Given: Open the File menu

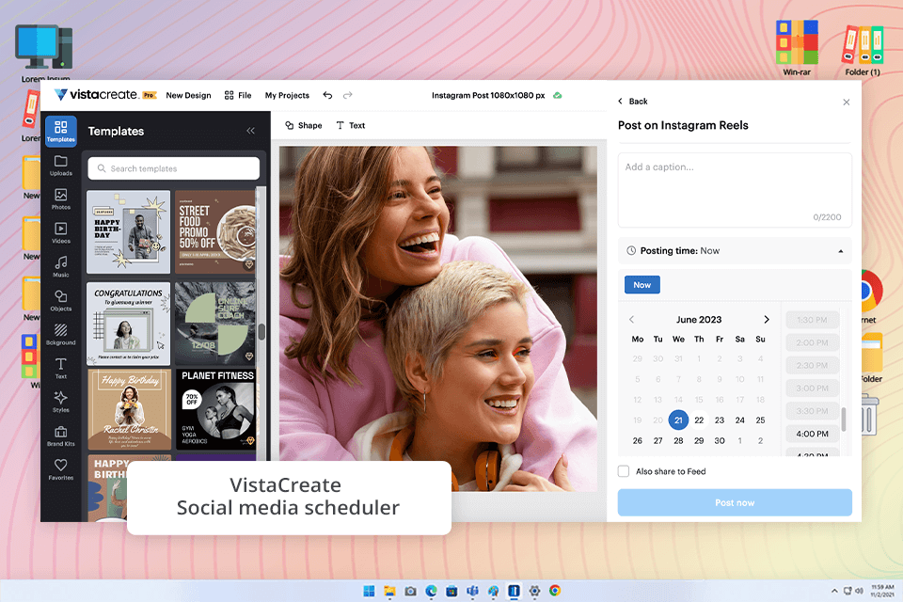Looking at the screenshot, I should click(x=238, y=95).
